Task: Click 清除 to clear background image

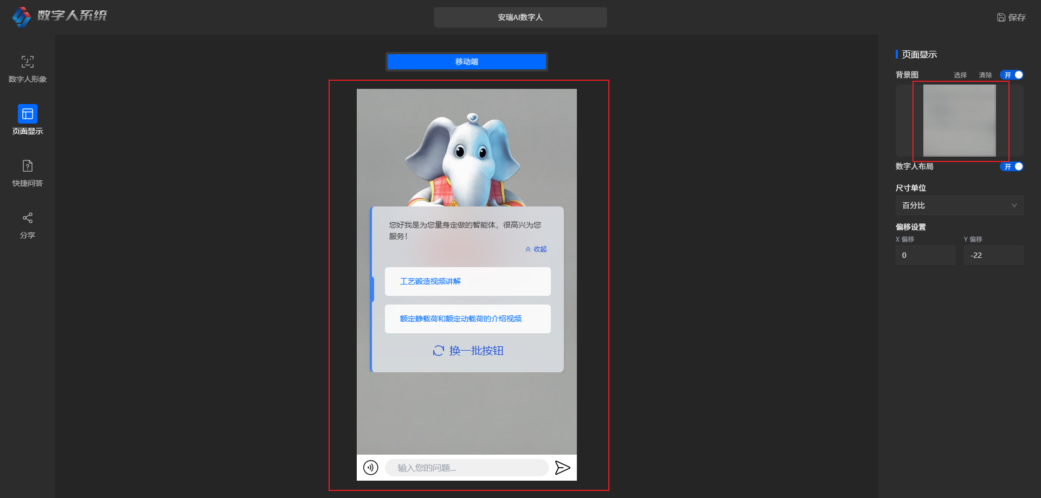Action: 985,75
